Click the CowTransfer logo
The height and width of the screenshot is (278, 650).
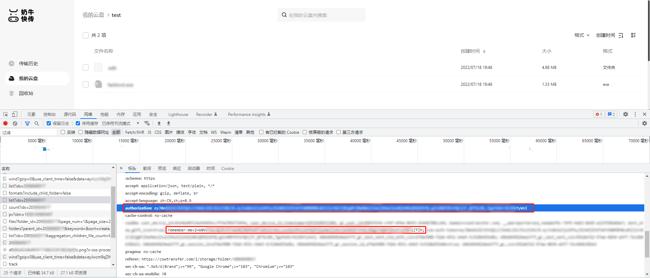click(x=21, y=16)
